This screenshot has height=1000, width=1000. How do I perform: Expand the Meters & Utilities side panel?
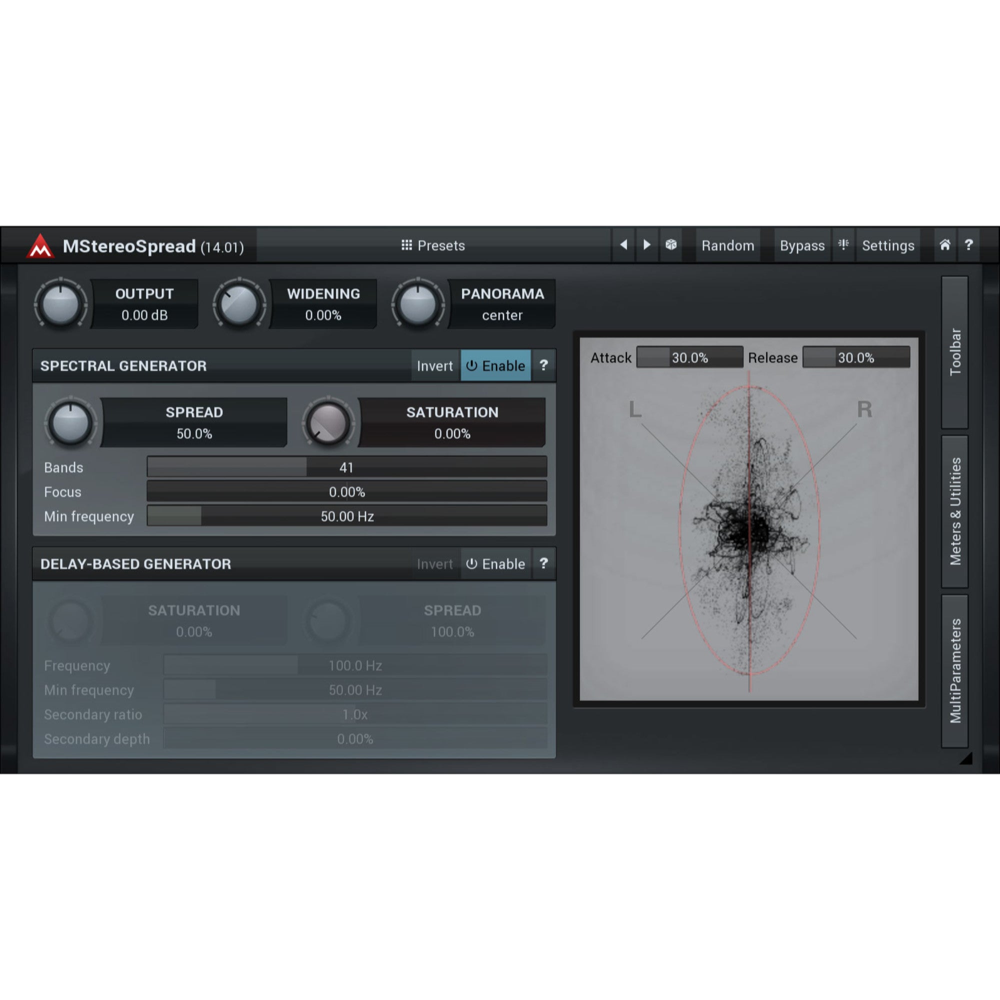click(x=955, y=511)
